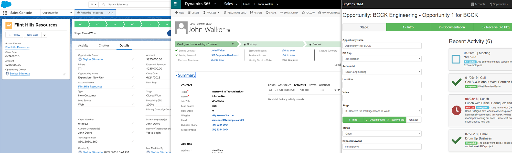Click RUN WORKFLOW in Dynamics toolbar
This screenshot has height=153, width=512.
coord(329,12)
